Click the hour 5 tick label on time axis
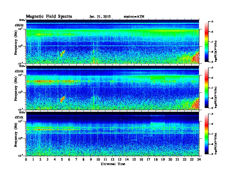The width and height of the screenshot is (237, 183). click(62, 159)
